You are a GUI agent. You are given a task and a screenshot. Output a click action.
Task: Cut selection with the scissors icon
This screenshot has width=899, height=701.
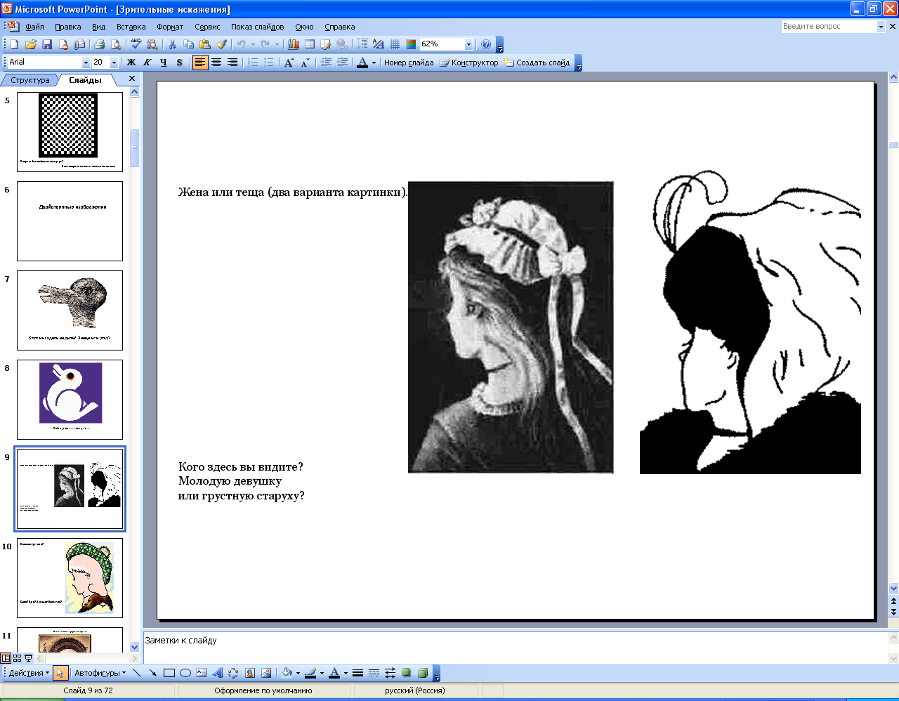172,44
